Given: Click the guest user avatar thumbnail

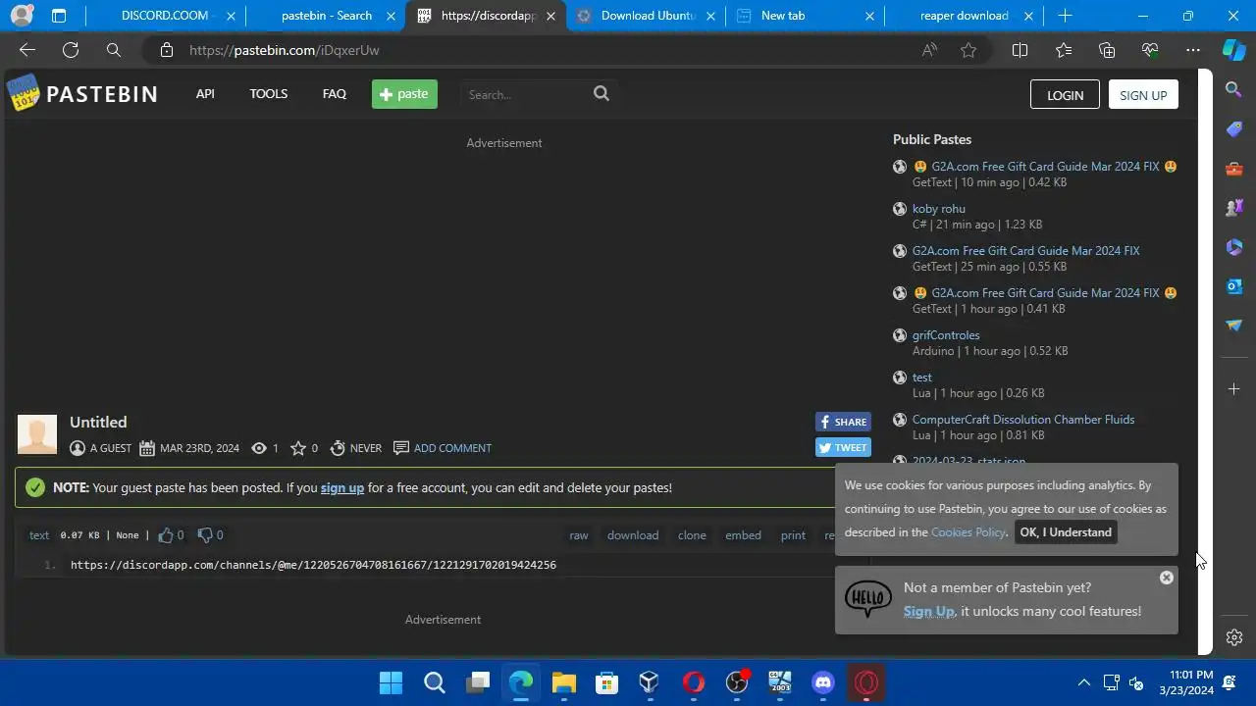Looking at the screenshot, I should [37, 434].
